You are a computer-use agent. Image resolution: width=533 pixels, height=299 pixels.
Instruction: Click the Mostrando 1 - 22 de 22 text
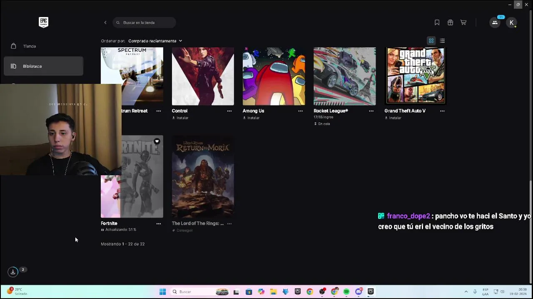[122, 244]
